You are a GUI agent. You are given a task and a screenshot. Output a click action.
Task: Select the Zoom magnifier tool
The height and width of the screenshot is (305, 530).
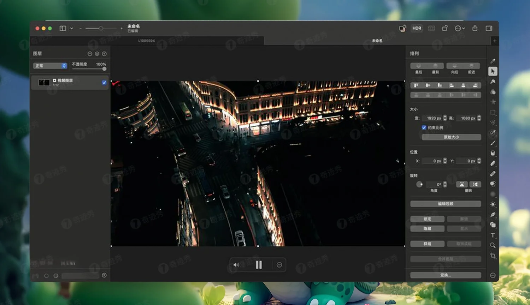[x=493, y=245]
